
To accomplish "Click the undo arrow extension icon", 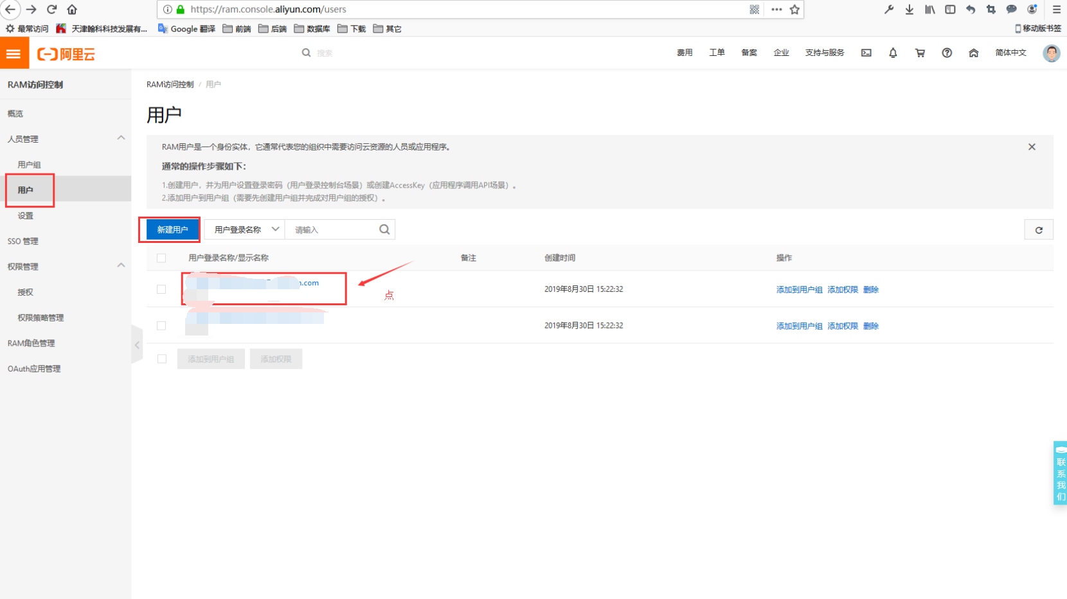I will click(971, 9).
